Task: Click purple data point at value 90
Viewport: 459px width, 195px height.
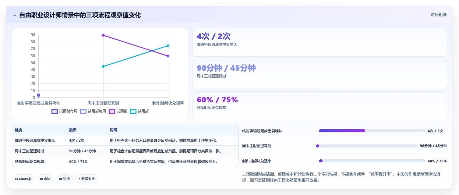Action: 103,35
